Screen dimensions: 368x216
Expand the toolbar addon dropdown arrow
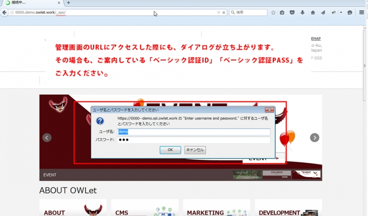pyautogui.click(x=341, y=13)
